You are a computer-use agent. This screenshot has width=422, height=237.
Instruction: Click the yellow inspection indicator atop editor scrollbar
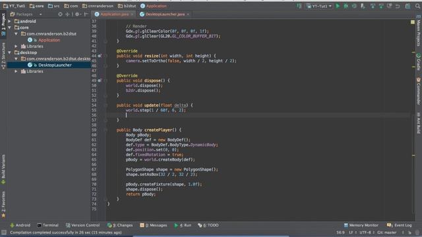(x=413, y=22)
